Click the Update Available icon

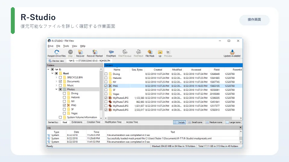tap(232, 52)
